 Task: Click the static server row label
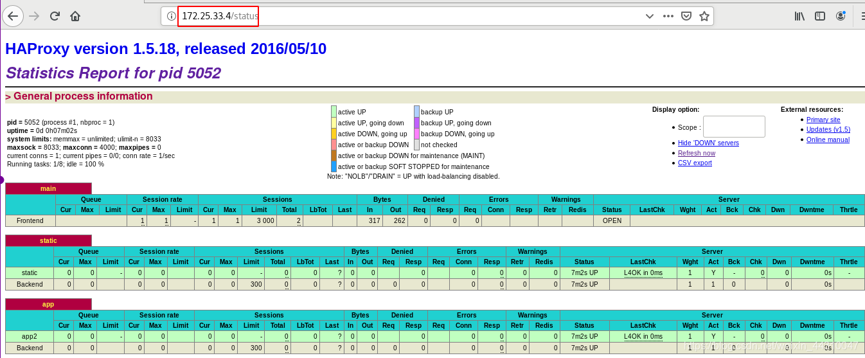(x=30, y=273)
